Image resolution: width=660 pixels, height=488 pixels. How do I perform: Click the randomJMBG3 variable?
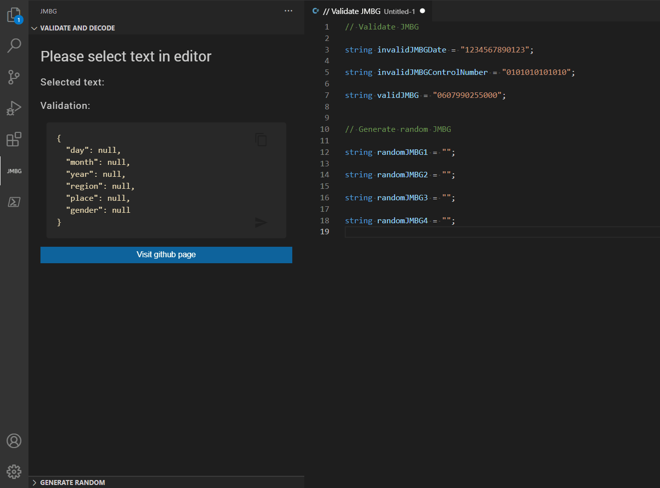pos(402,198)
